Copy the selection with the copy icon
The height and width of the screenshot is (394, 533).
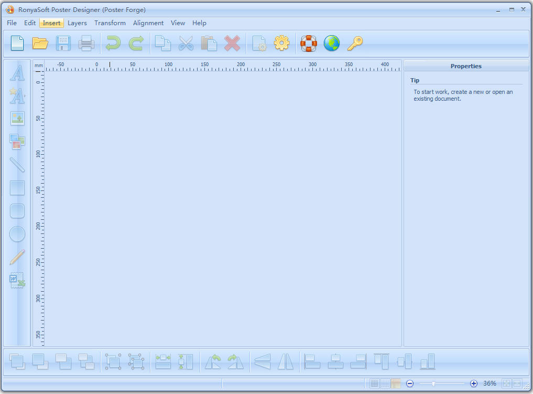click(163, 43)
